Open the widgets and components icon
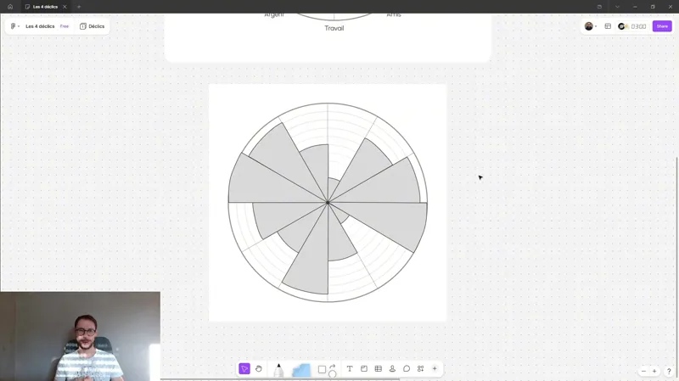679x381 pixels. click(x=420, y=368)
